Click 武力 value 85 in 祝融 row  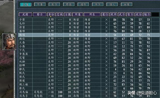coord(123,62)
